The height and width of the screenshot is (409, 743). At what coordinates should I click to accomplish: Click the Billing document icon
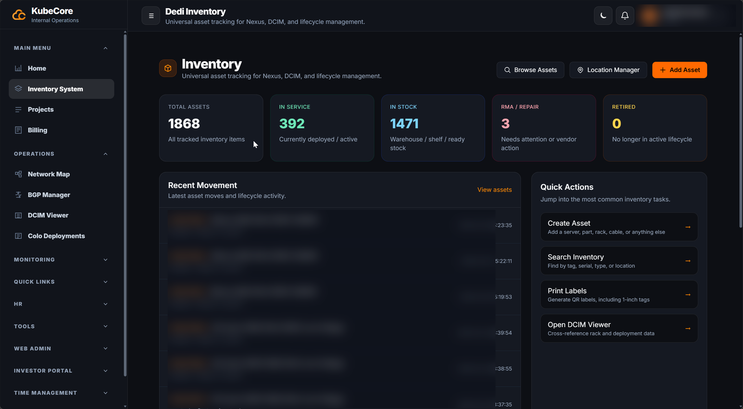point(19,130)
